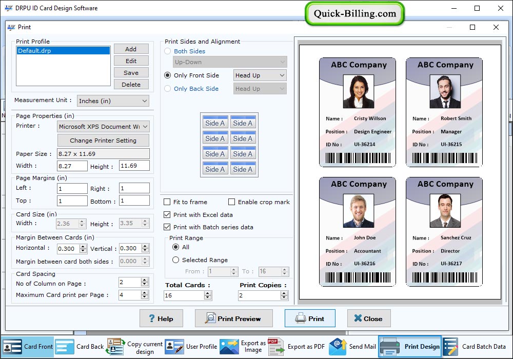This screenshot has height=359, width=513.
Task: Click Print Copies stepper arrows
Action: (284, 295)
